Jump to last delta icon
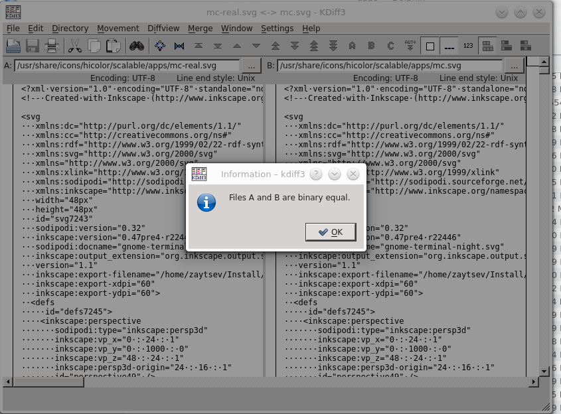 click(x=218, y=46)
